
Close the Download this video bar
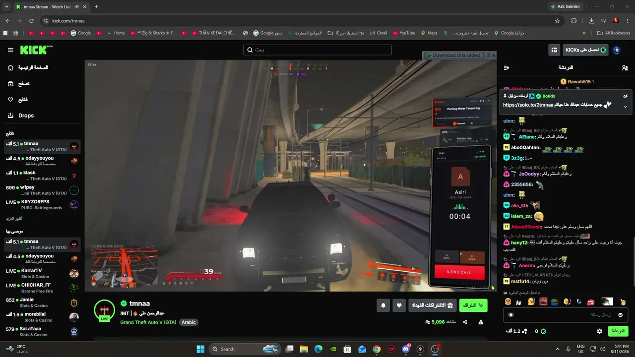coord(493,56)
